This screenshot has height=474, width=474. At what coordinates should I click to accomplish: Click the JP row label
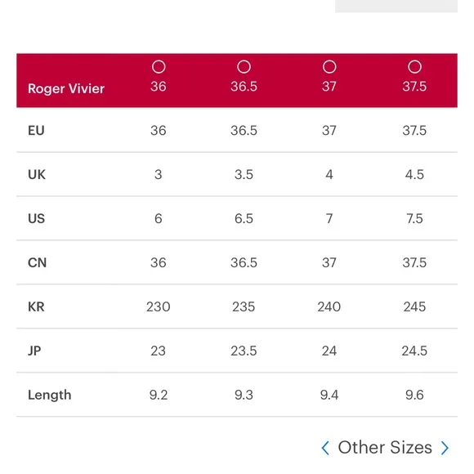[34, 351]
